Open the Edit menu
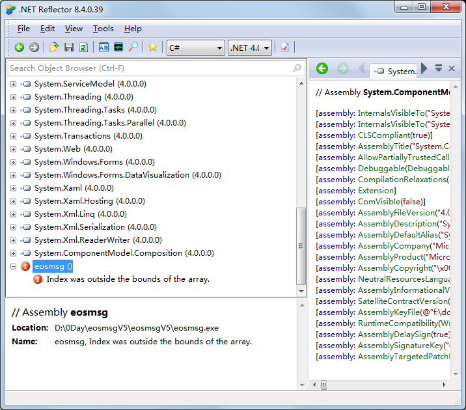Image resolution: width=466 pixels, height=410 pixels. coord(48,29)
